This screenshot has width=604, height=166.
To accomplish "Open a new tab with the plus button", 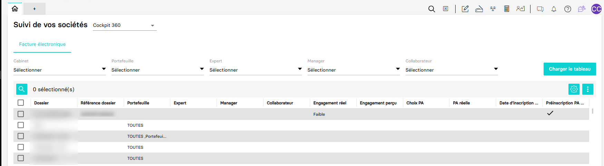I will (35, 9).
